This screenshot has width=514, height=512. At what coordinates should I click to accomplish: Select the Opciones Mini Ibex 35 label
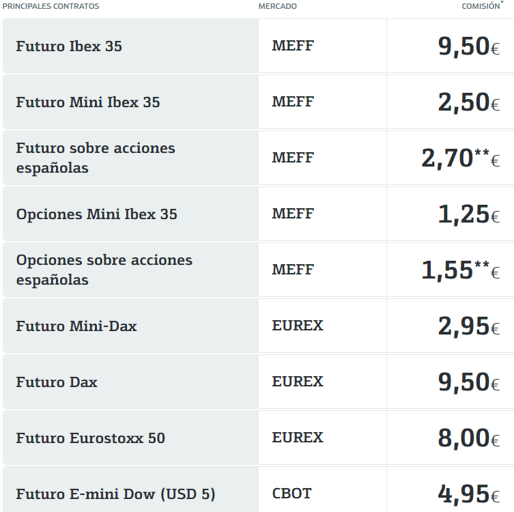click(x=96, y=214)
